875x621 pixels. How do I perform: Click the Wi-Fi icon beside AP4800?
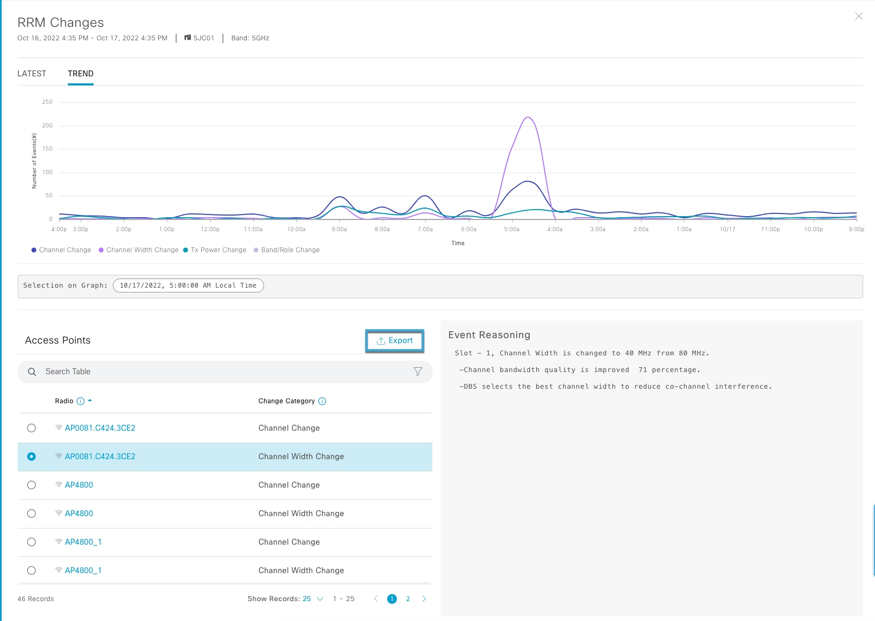click(x=59, y=484)
